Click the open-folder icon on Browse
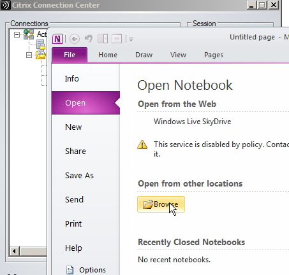The height and width of the screenshot is (275, 289). tap(148, 204)
